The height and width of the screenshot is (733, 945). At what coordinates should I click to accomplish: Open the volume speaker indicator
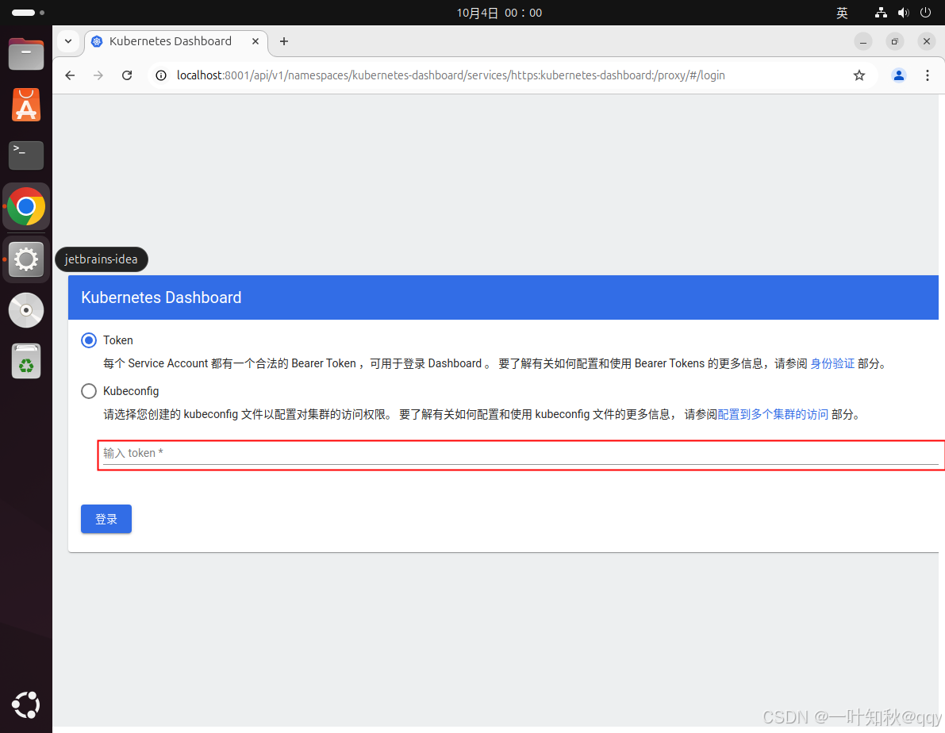(904, 13)
